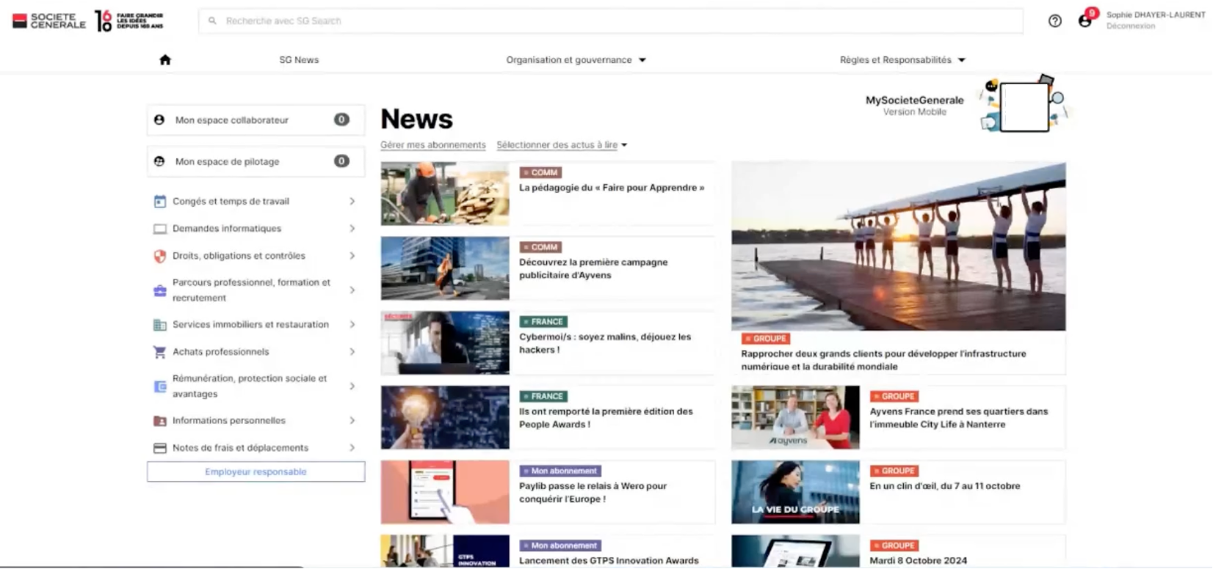Expand Informations personnelles chevron
Viewport: 1213px width, 569px height.
352,421
